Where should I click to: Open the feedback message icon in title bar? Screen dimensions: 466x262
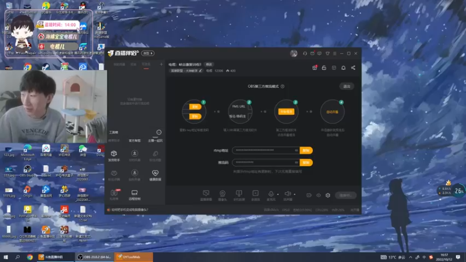[x=319, y=54]
